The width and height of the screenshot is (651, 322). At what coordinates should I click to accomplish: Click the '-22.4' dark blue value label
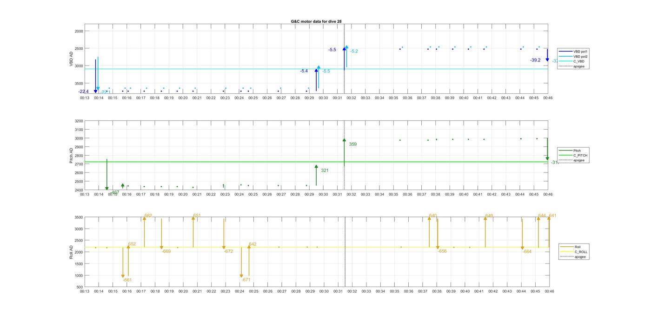point(84,92)
